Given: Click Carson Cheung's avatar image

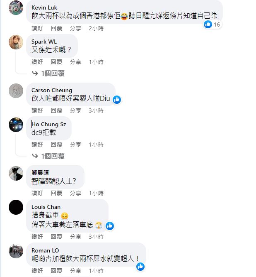Looking at the screenshot, I should tap(16, 91).
